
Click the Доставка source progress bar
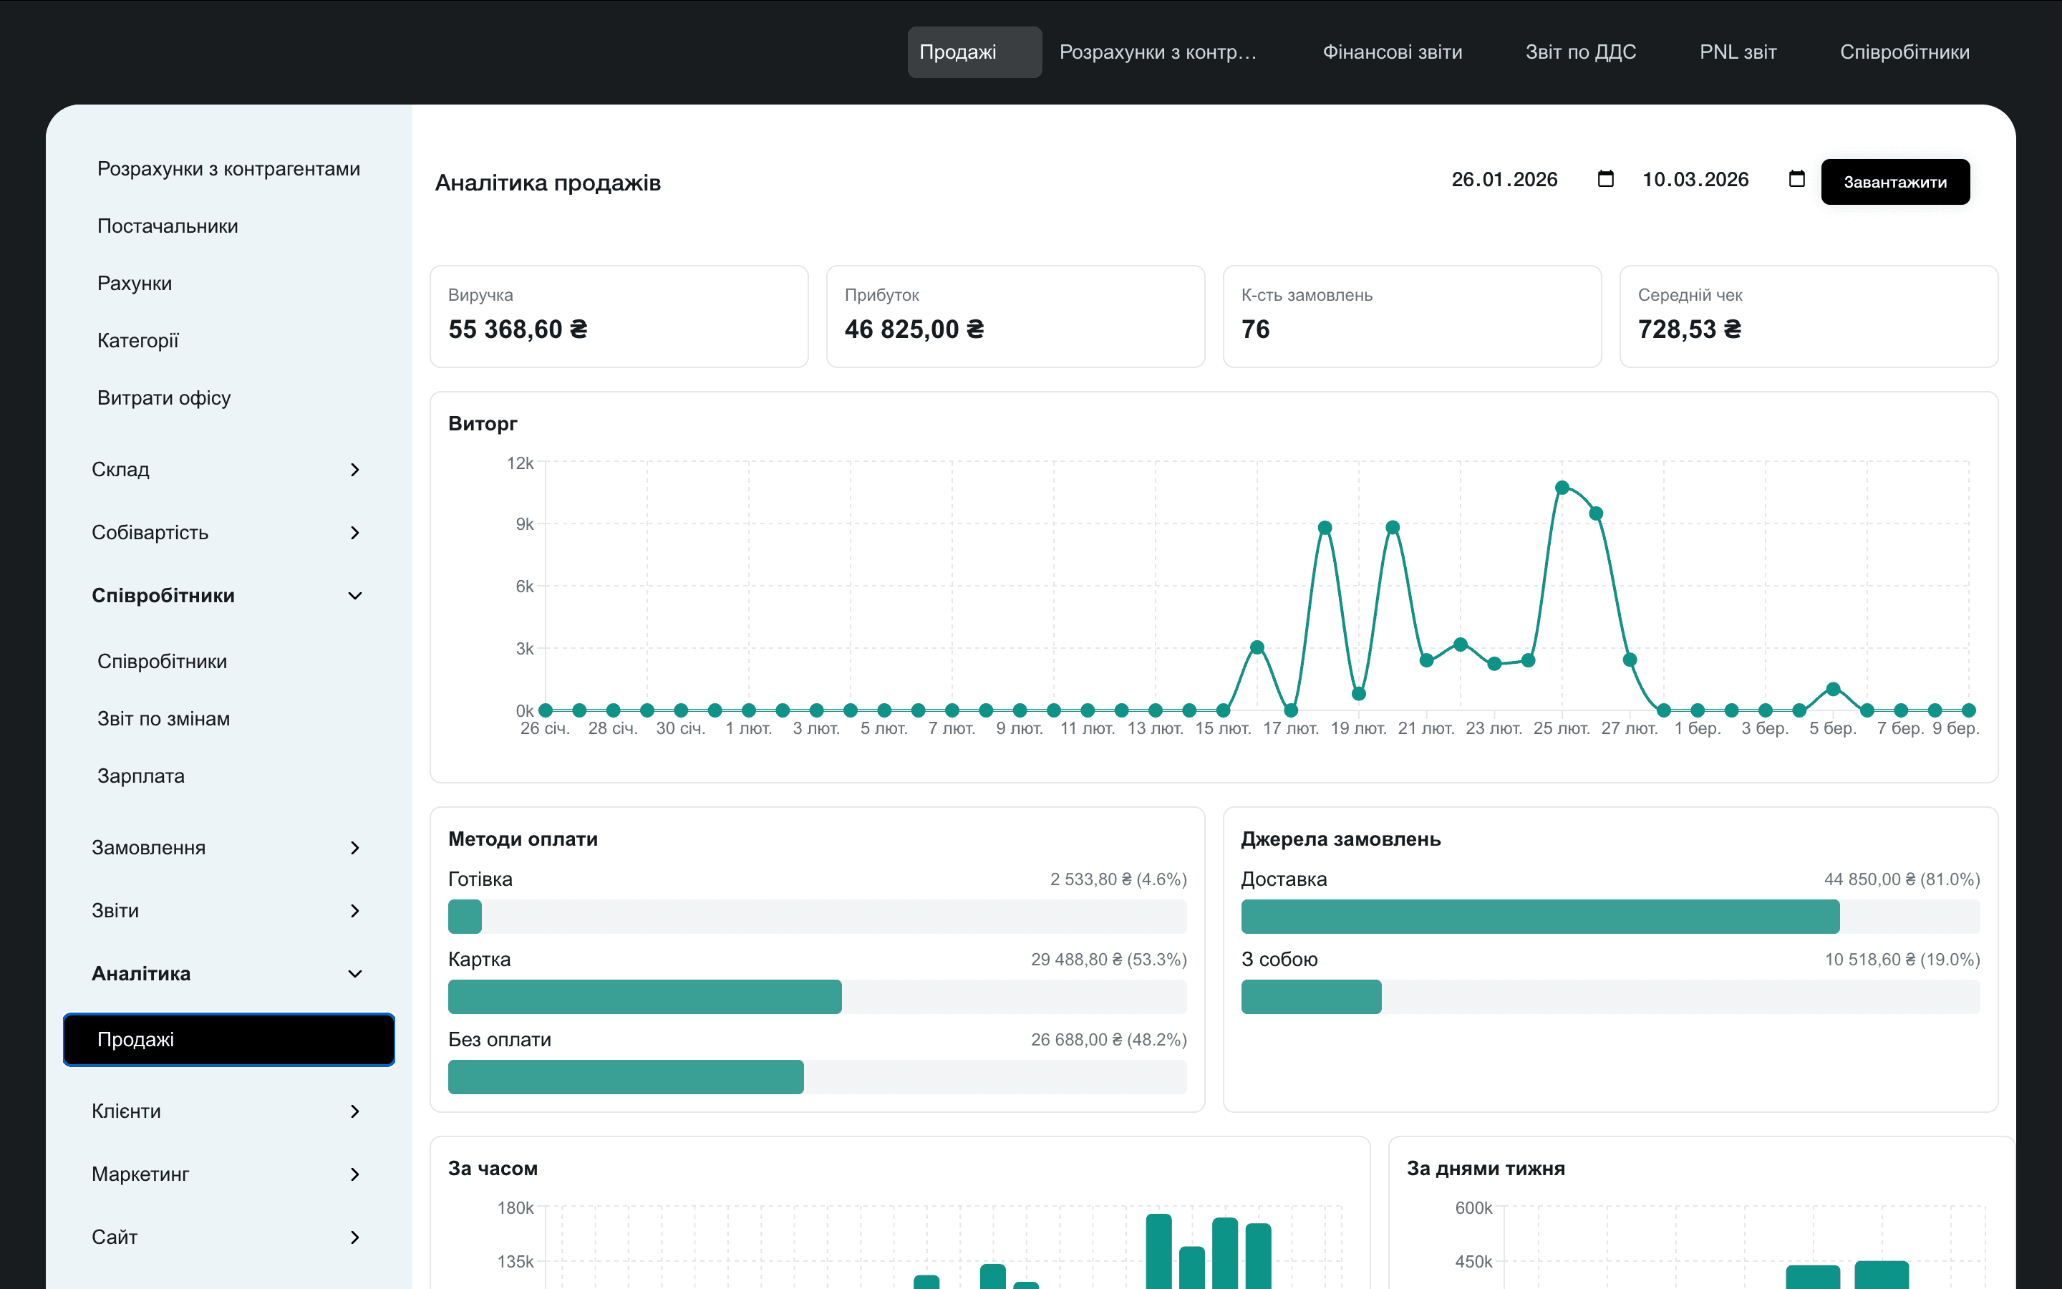click(x=1610, y=917)
